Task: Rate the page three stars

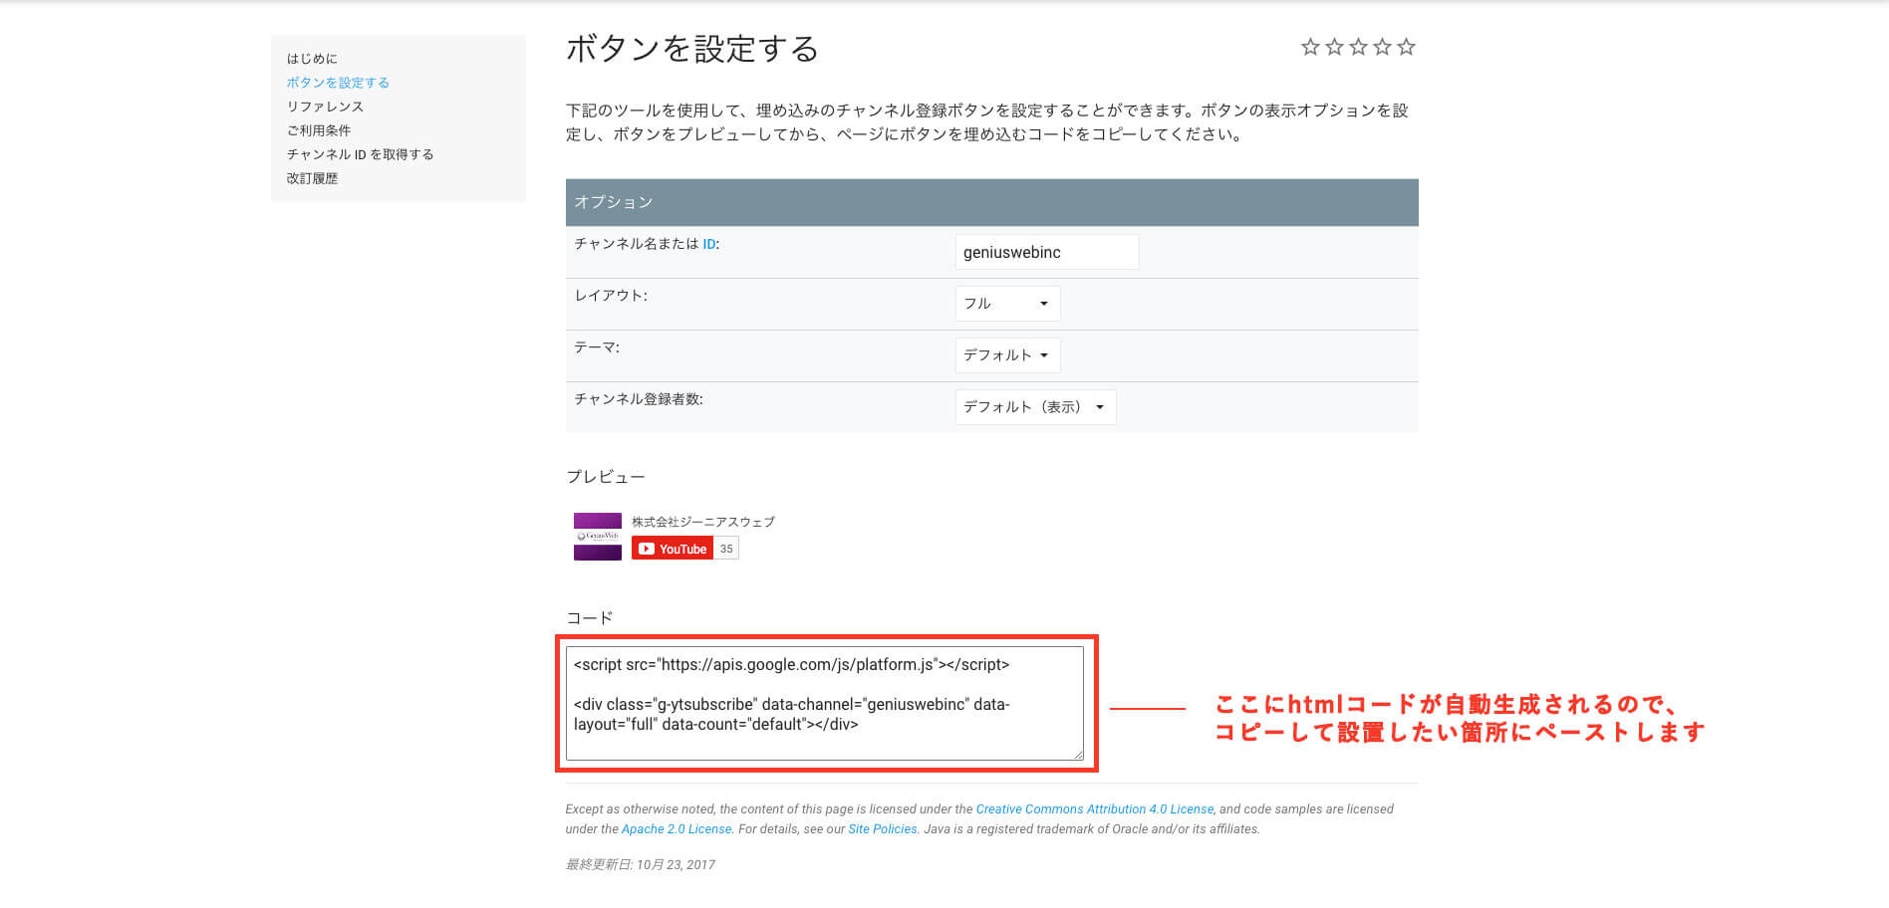Action: pyautogui.click(x=1358, y=47)
